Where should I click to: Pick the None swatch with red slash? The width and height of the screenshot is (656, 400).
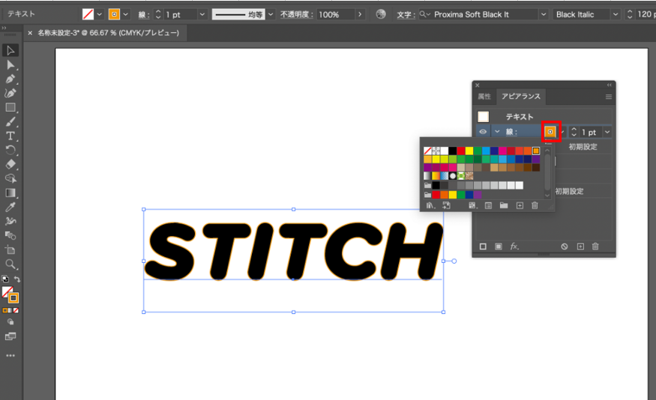point(427,151)
